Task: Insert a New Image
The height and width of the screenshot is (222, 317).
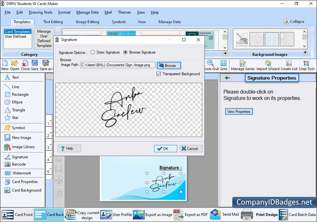Action: click(18, 138)
